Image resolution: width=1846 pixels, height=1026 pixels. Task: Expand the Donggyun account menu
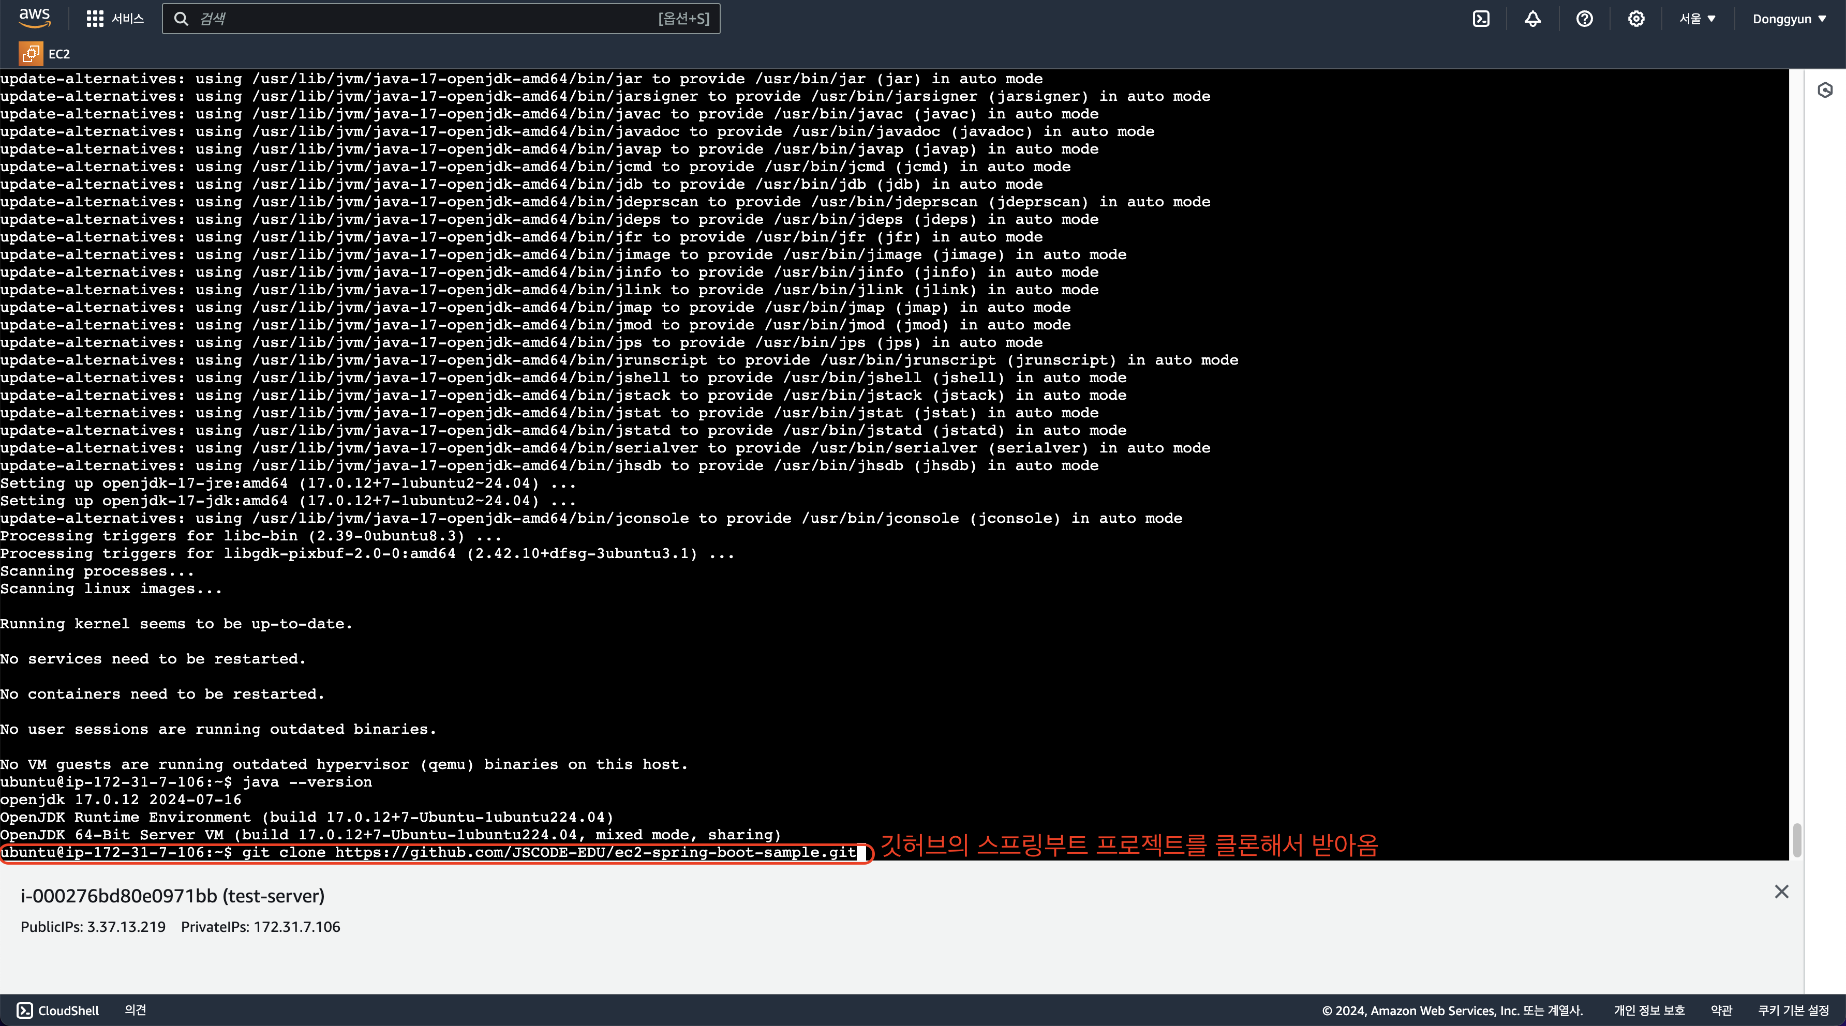[x=1789, y=19]
